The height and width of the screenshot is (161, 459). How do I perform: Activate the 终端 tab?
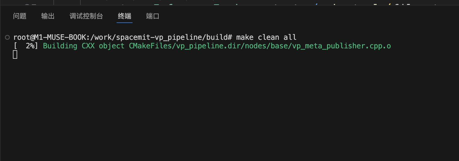pyautogui.click(x=125, y=16)
